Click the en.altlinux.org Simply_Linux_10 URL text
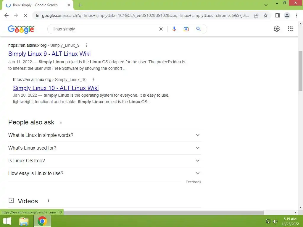Viewport: 303px width, 227px height. tap(50, 80)
